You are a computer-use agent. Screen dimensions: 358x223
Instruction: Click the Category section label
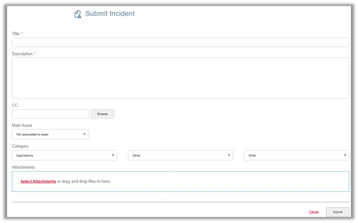[20, 146]
